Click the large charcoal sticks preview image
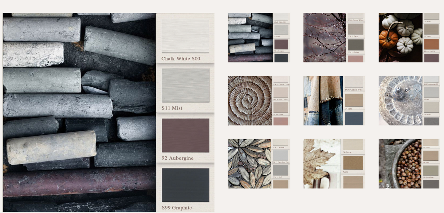444x213 pixels. click(79, 112)
